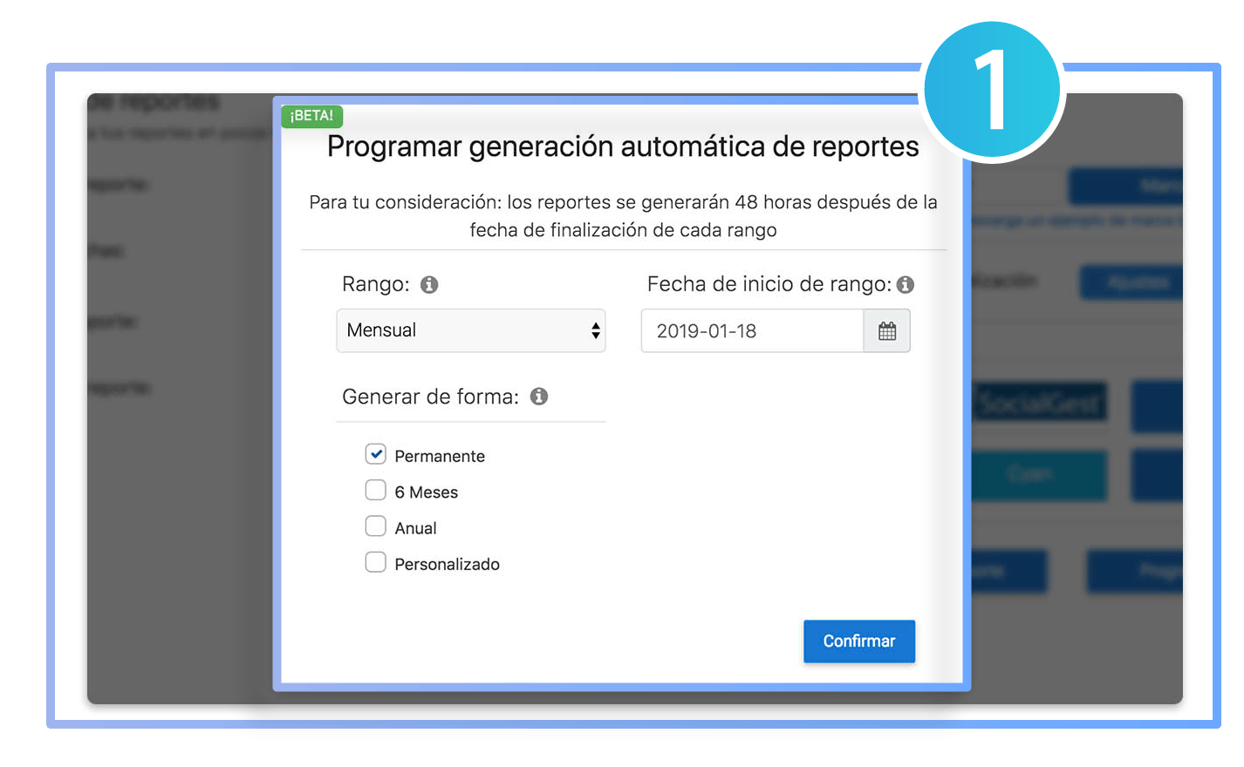Viewport: 1244px width, 767px height.
Task: Click the start date field with 2019-01-18
Action: pyautogui.click(x=752, y=331)
